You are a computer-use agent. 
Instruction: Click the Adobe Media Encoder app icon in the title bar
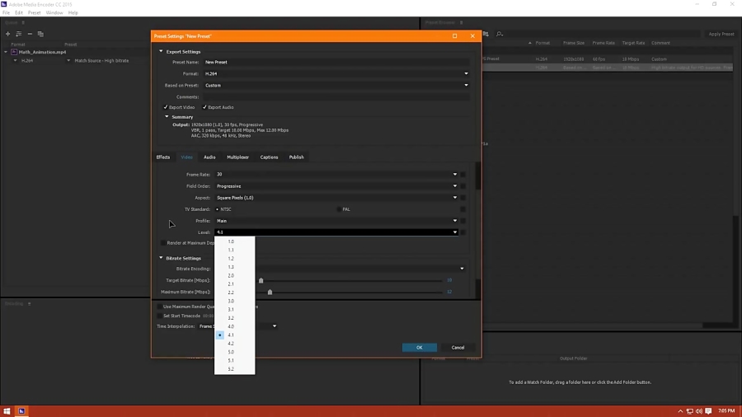pos(4,4)
